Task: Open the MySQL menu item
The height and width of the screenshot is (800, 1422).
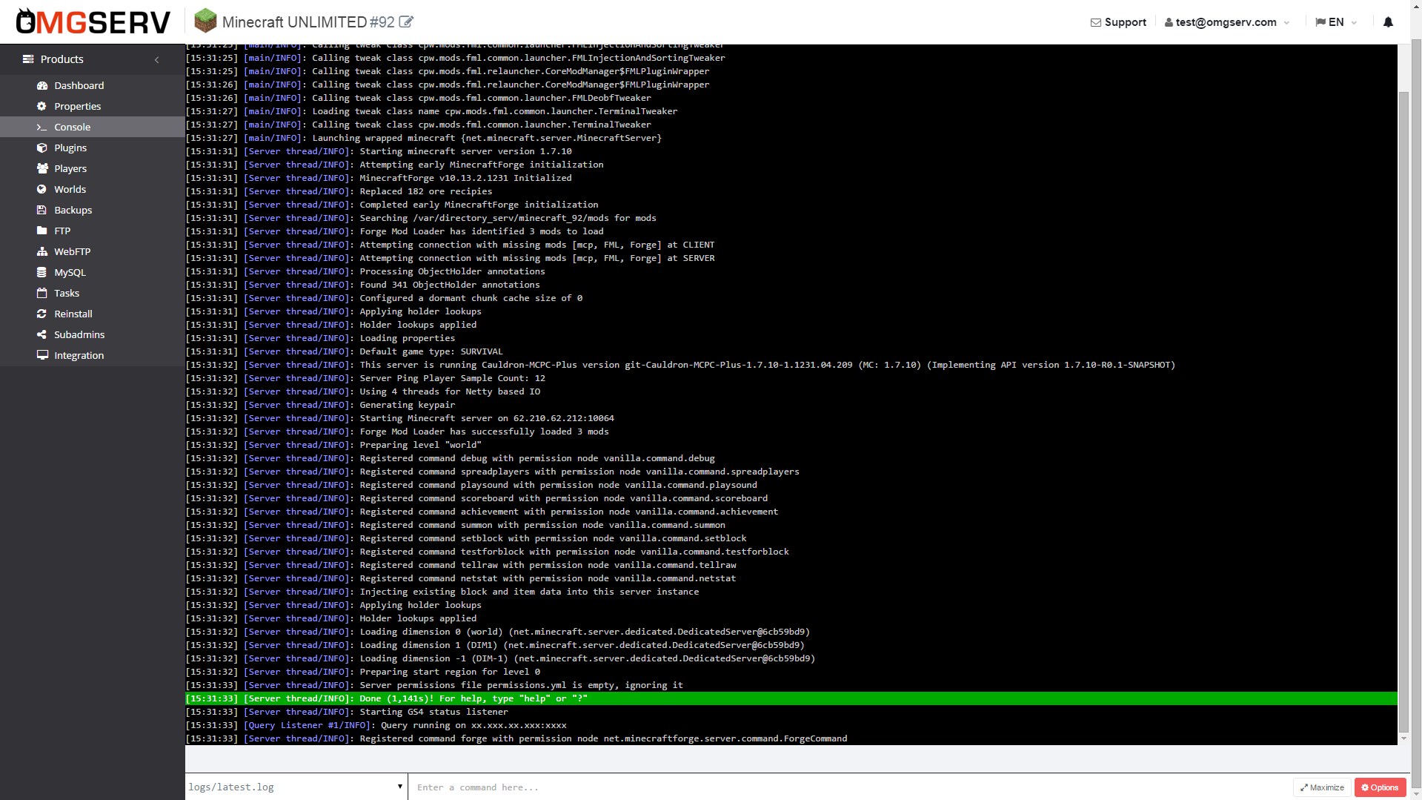Action: [92, 272]
